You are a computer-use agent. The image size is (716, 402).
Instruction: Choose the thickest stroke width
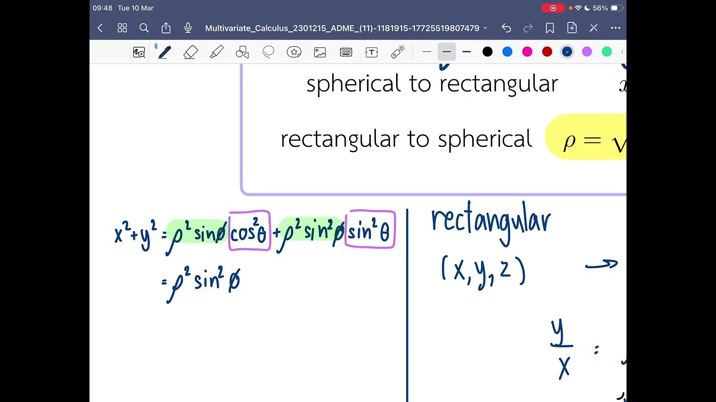[467, 52]
